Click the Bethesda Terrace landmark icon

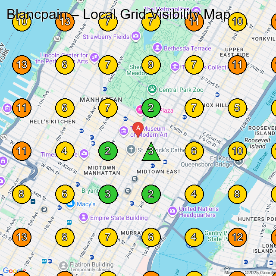point(157,48)
